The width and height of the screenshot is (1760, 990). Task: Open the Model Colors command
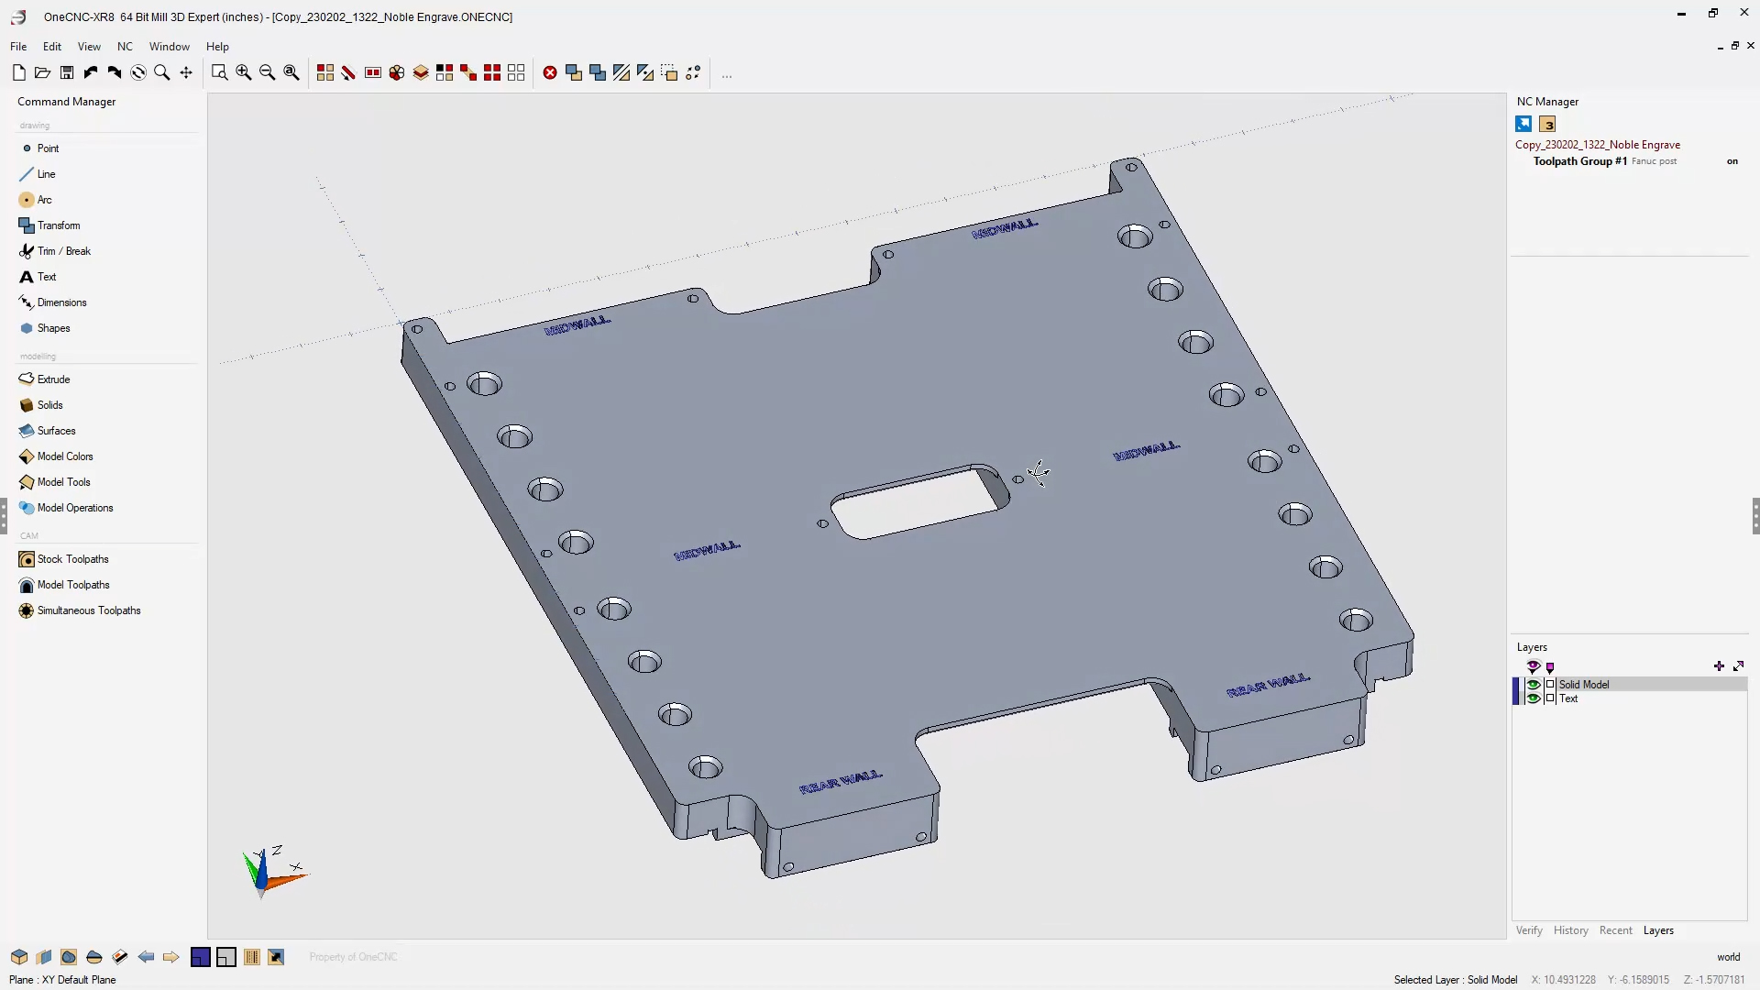coord(64,456)
